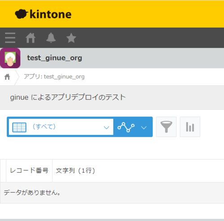Click the test_ginue_org app icon
Image resolution: width=224 pixels, height=221 pixels.
coord(10,58)
